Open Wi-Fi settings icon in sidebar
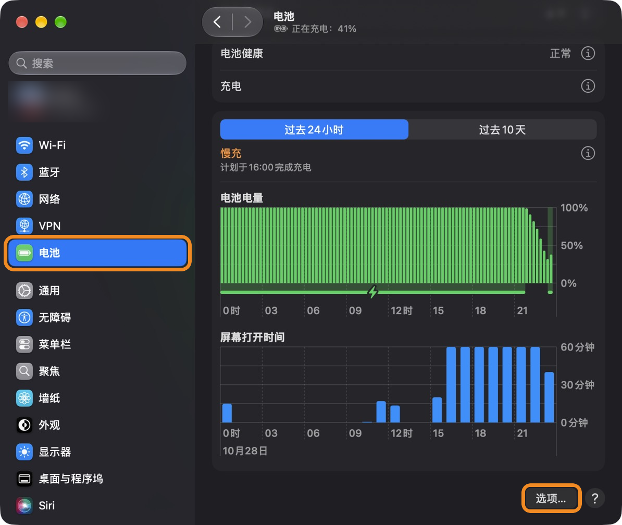Image resolution: width=622 pixels, height=525 pixels. pos(24,145)
